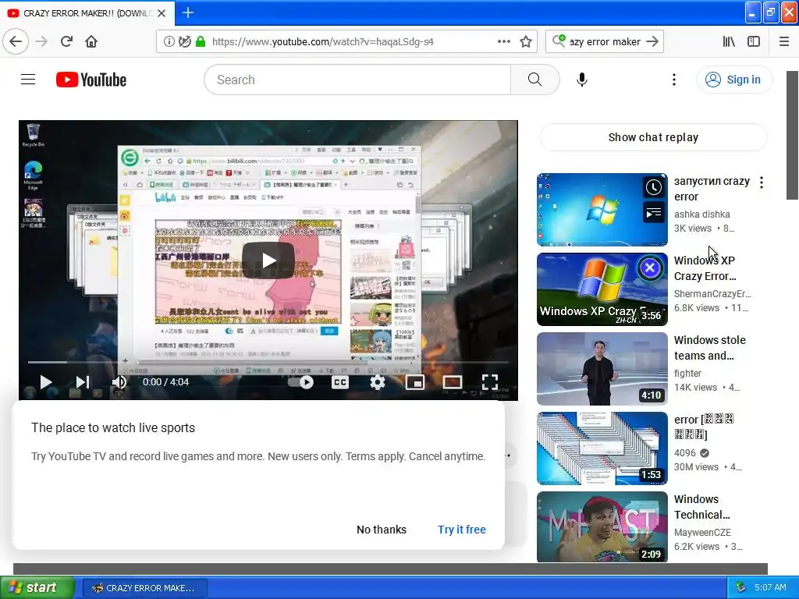The height and width of the screenshot is (599, 799).
Task: Open page actions three-dot menu in address bar
Action: pyautogui.click(x=503, y=41)
